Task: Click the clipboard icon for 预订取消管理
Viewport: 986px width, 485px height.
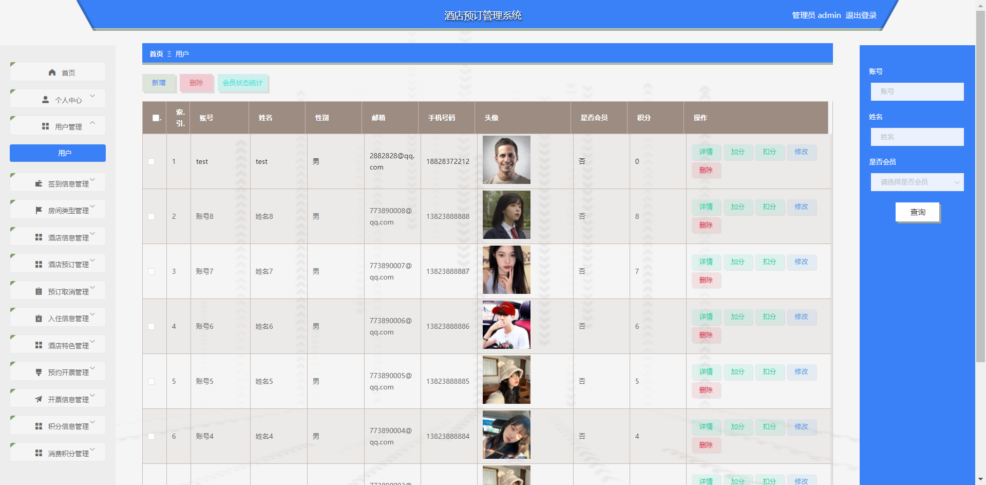Action: [39, 291]
